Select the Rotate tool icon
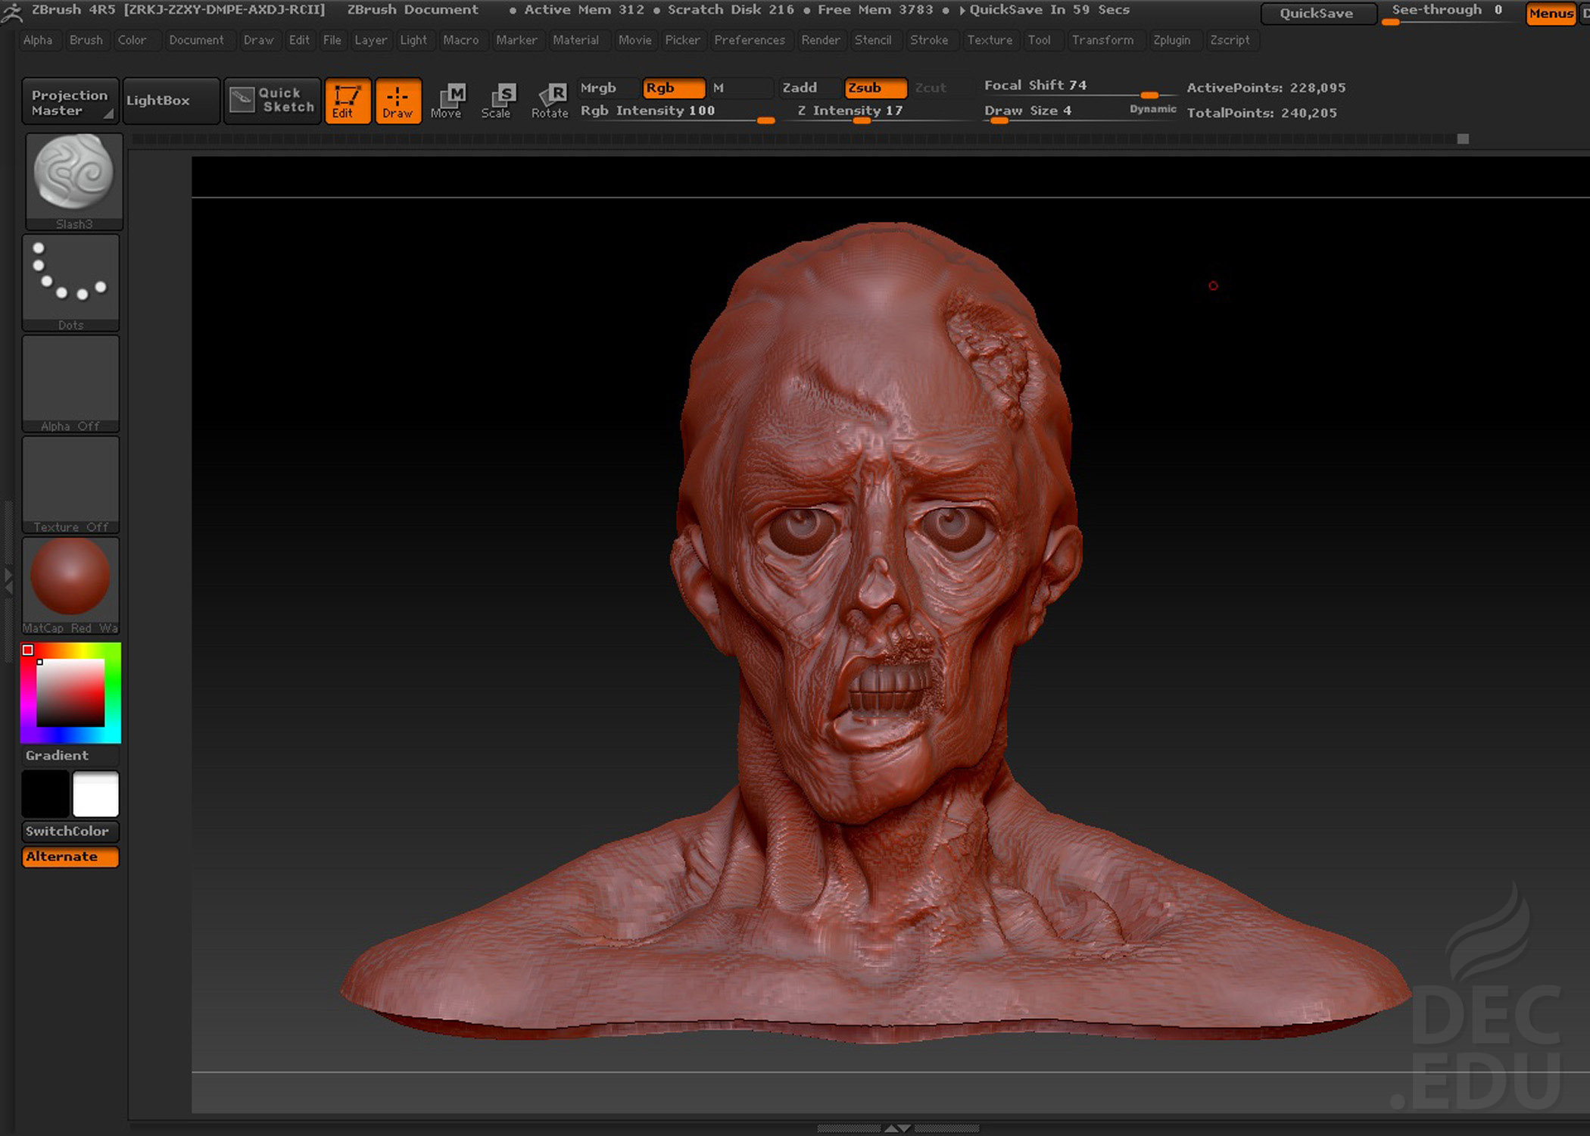The image size is (1590, 1136). [x=550, y=100]
